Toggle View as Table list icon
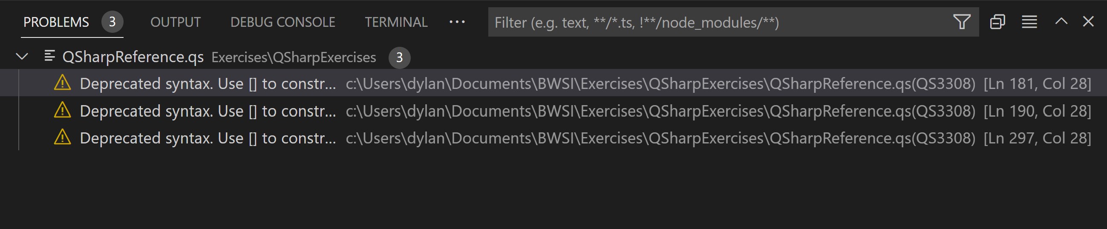Image resolution: width=1107 pixels, height=229 pixels. point(1029,22)
